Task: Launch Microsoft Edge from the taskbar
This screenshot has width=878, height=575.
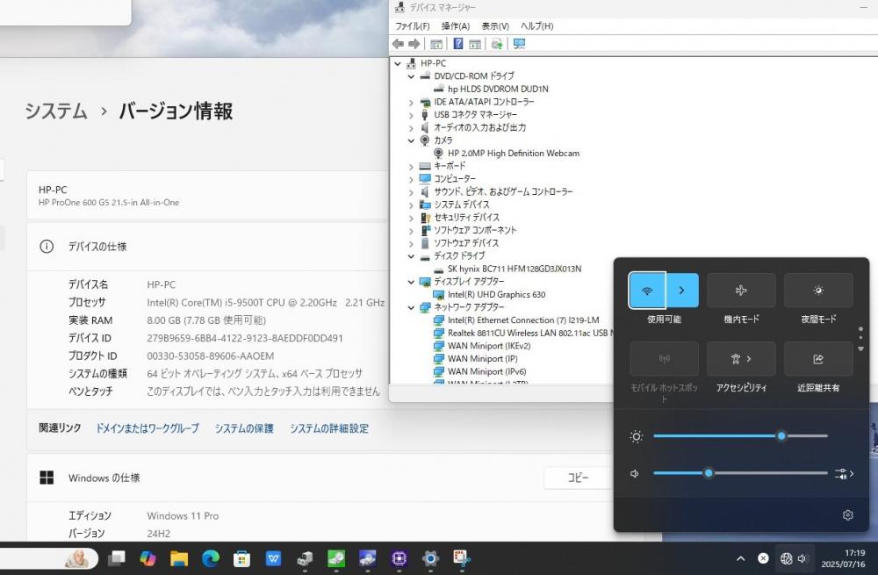Action: coord(211,558)
